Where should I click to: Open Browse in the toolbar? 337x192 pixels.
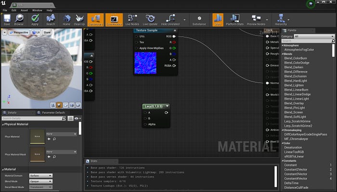pos(19,19)
